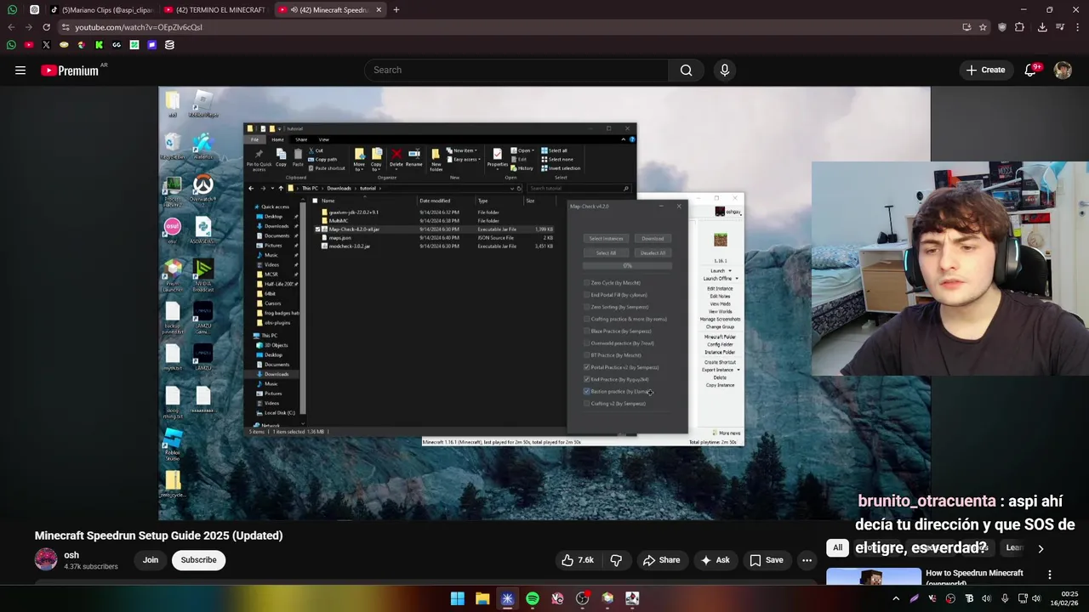Focus the YouTube search input field
The width and height of the screenshot is (1089, 612).
[516, 71]
